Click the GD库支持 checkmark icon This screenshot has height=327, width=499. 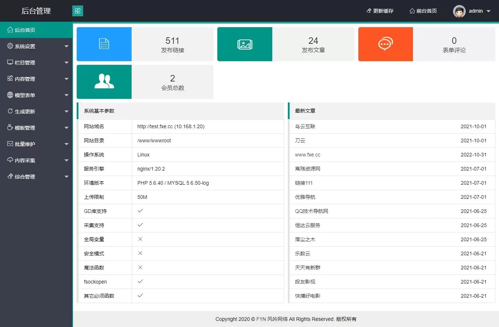coord(140,211)
